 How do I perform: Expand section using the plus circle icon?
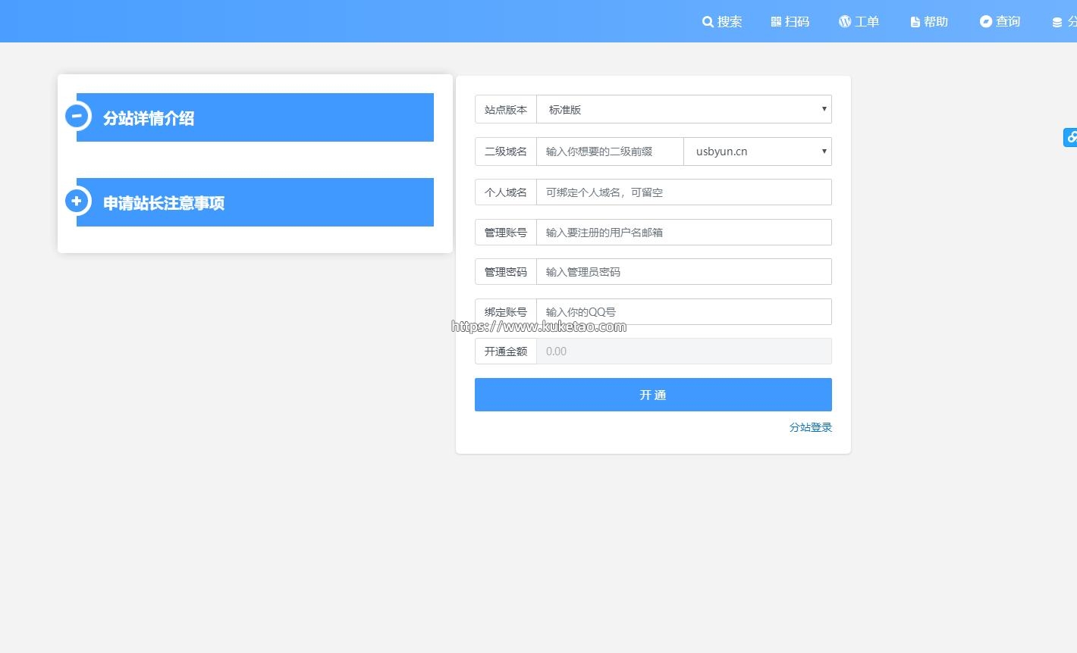pos(77,201)
